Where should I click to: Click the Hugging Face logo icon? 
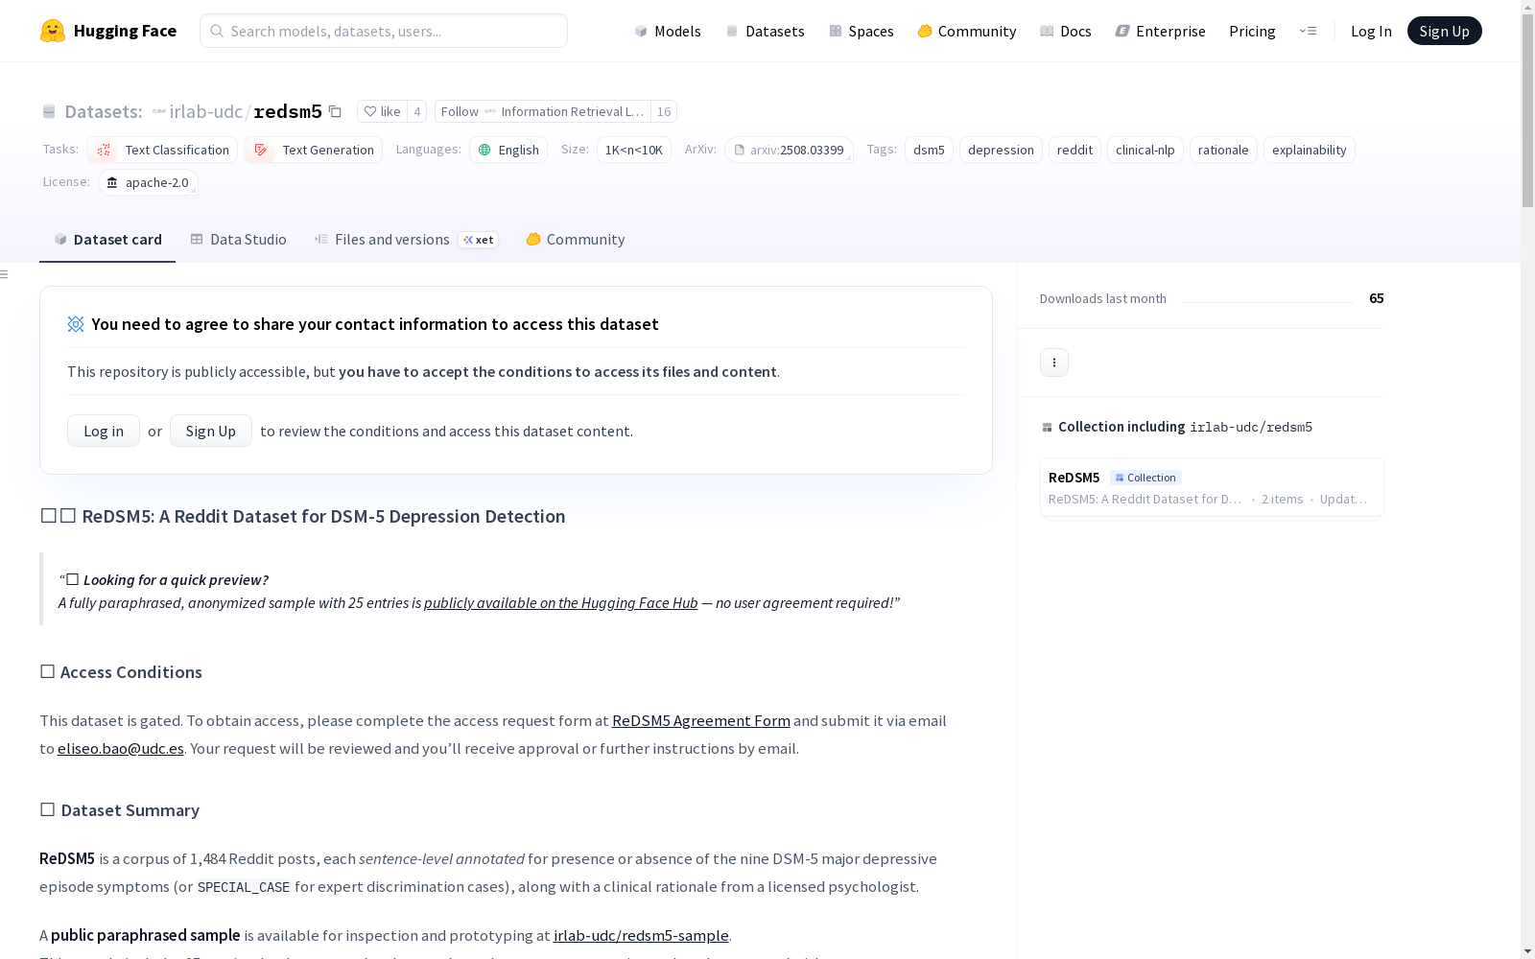click(x=53, y=31)
